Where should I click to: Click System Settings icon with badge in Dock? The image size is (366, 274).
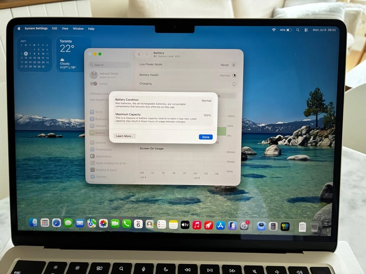coord(244,226)
